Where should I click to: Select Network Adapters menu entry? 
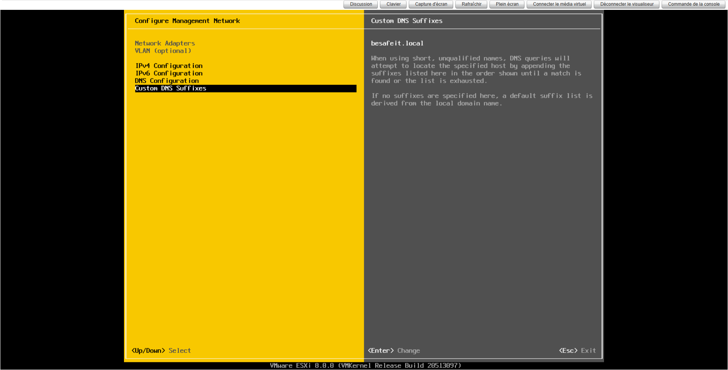(x=165, y=43)
